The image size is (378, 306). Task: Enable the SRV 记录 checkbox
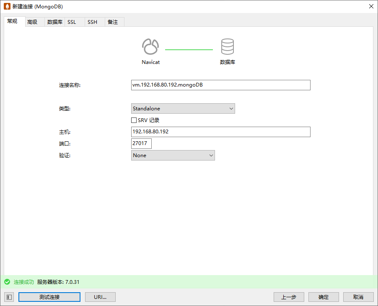pyautogui.click(x=134, y=120)
